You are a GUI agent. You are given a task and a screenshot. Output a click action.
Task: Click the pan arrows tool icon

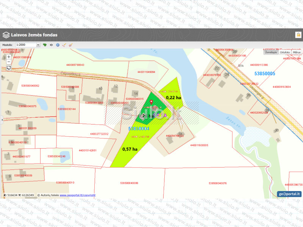point(51,45)
